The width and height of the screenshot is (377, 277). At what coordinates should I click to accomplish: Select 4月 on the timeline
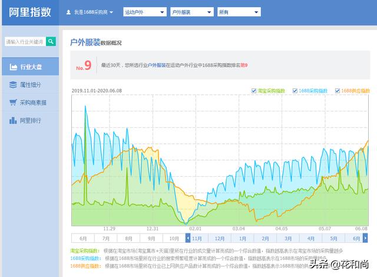coord(310,238)
